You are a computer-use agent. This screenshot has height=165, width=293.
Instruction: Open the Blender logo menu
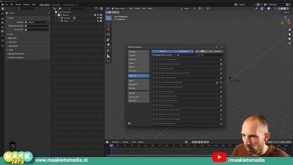(3, 5)
